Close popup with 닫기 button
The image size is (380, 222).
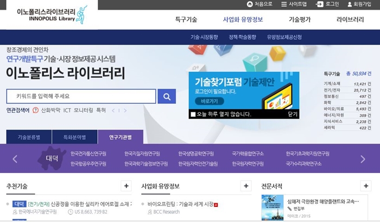click(293, 114)
